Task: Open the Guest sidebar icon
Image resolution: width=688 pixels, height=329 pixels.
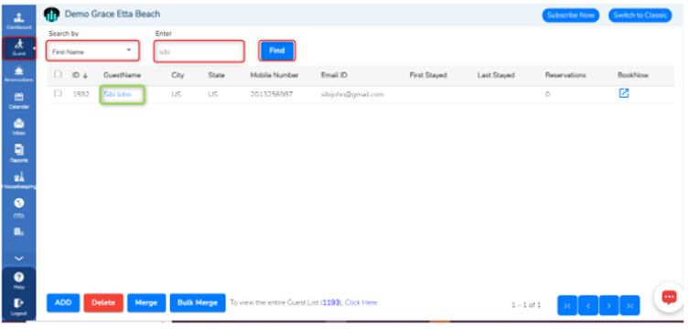Action: pos(18,48)
